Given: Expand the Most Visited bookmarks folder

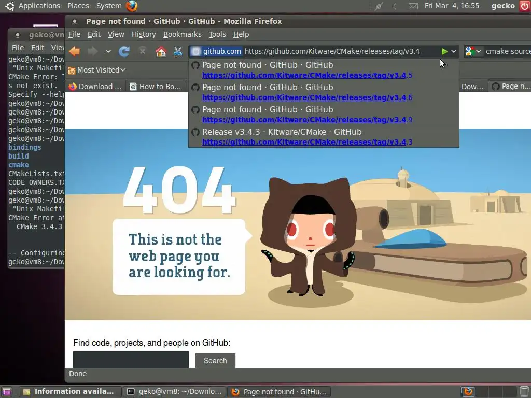Looking at the screenshot, I should [x=97, y=70].
